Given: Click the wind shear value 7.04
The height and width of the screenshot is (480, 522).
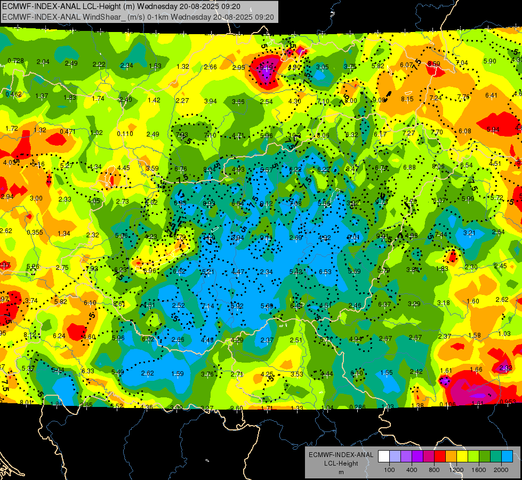Looking at the screenshot, I should [x=462, y=62].
